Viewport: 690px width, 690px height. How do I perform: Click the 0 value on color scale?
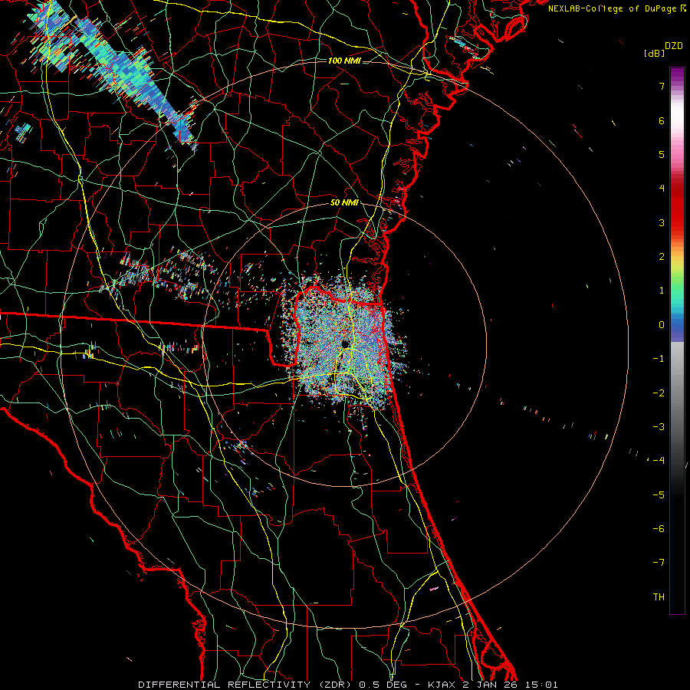pos(662,325)
